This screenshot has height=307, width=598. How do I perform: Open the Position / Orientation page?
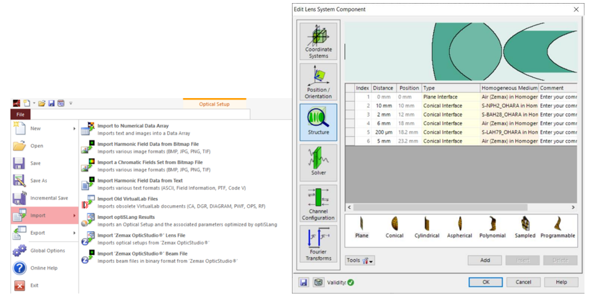point(318,81)
